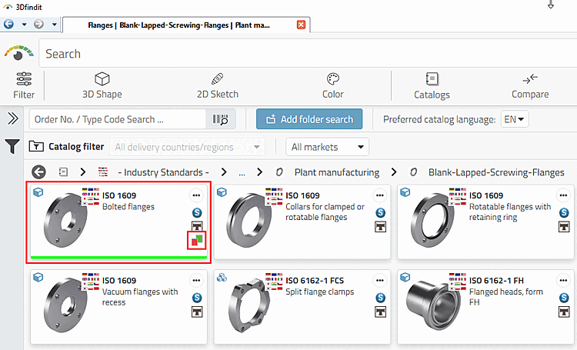Click the Compare tool
Viewport: 577px width, 350px height.
tap(530, 85)
